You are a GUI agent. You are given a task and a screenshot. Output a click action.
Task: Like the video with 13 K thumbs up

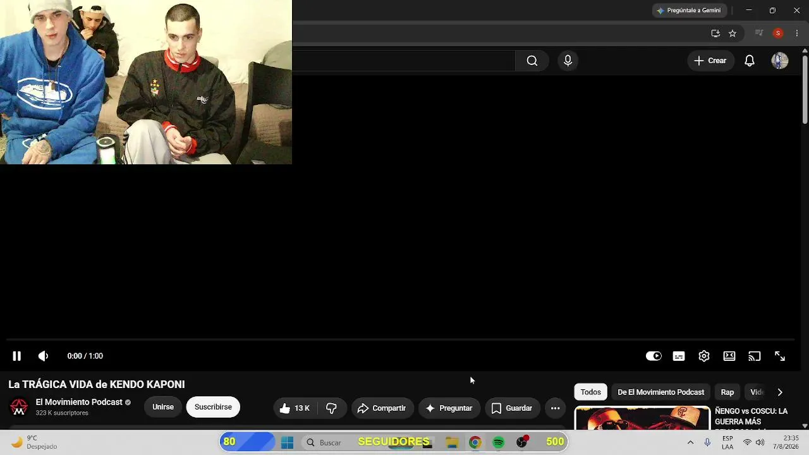[295, 408]
